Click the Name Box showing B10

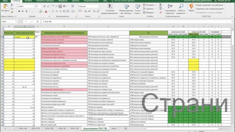(9, 22)
